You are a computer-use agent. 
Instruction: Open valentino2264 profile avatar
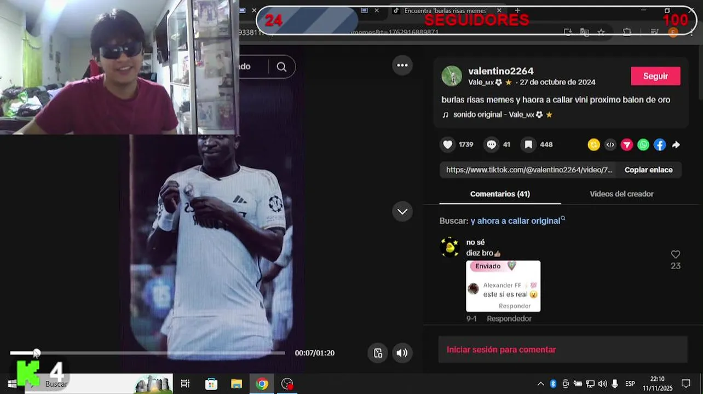coord(452,76)
